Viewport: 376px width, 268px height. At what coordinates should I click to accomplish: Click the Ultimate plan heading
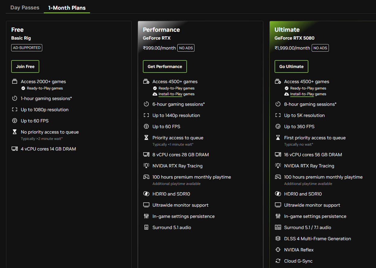click(287, 30)
